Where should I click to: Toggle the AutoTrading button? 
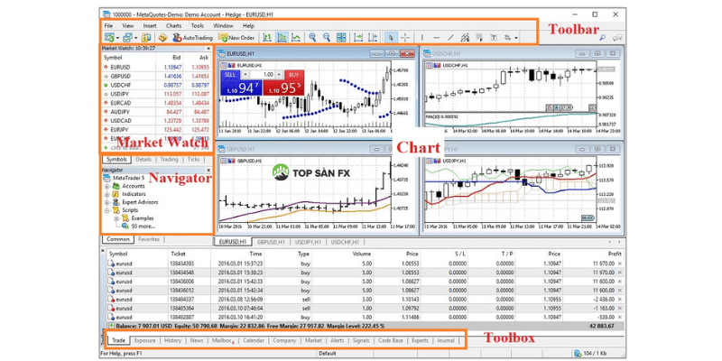point(192,37)
